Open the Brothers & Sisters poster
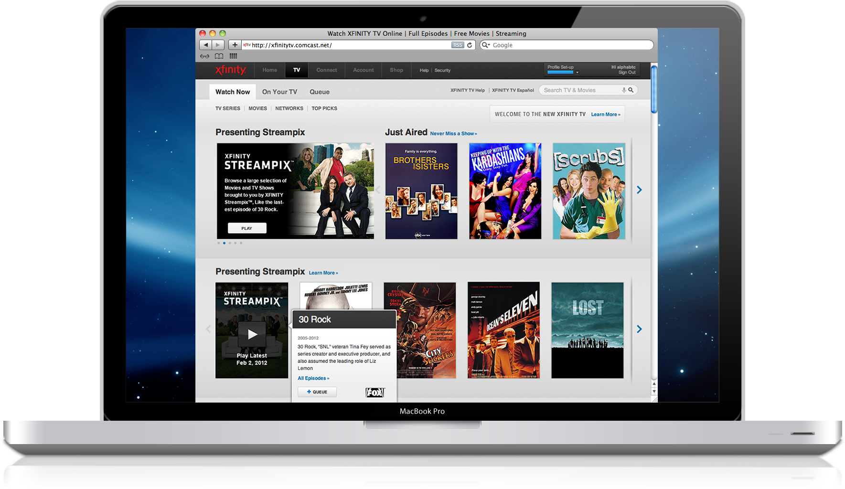Viewport: 845px width, 489px height. point(421,191)
